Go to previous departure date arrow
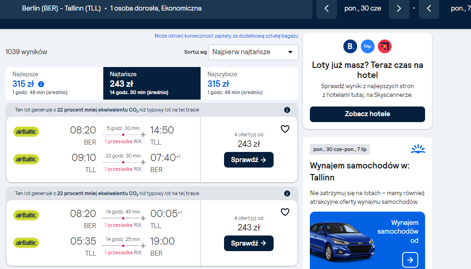The width and height of the screenshot is (471, 269). [326, 9]
